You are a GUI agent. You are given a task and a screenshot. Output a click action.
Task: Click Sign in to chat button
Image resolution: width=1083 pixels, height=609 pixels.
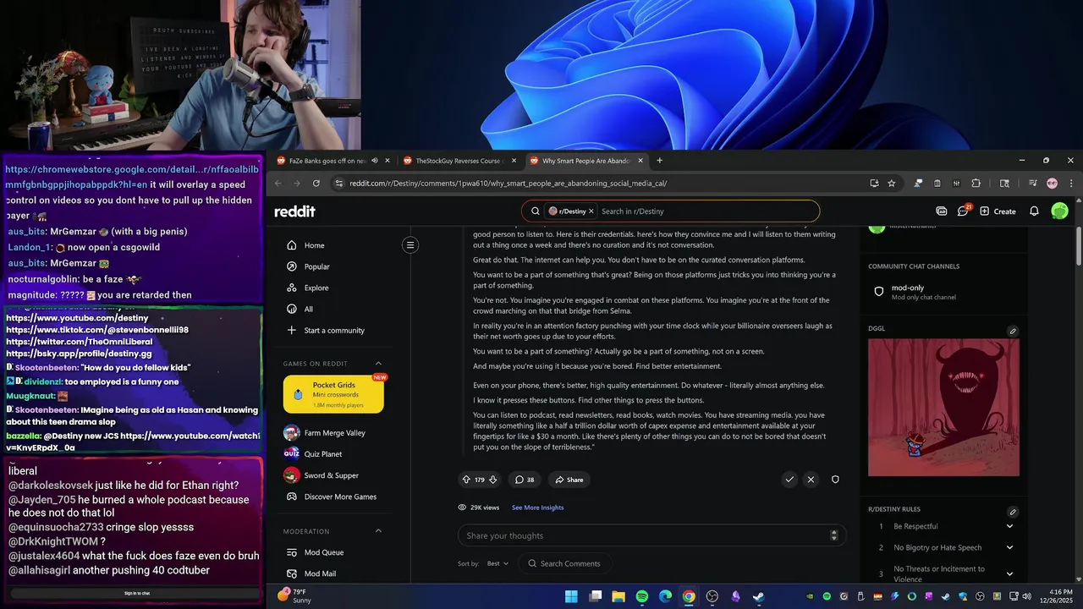pos(136,593)
